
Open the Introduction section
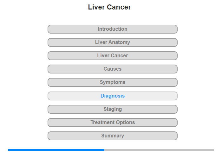113,29
